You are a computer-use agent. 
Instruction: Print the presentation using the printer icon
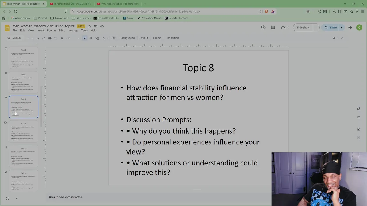[50, 38]
